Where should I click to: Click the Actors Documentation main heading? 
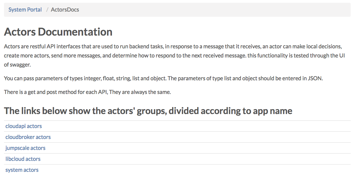pos(58,32)
